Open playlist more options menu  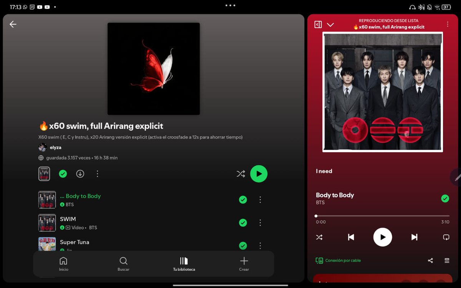tap(98, 174)
